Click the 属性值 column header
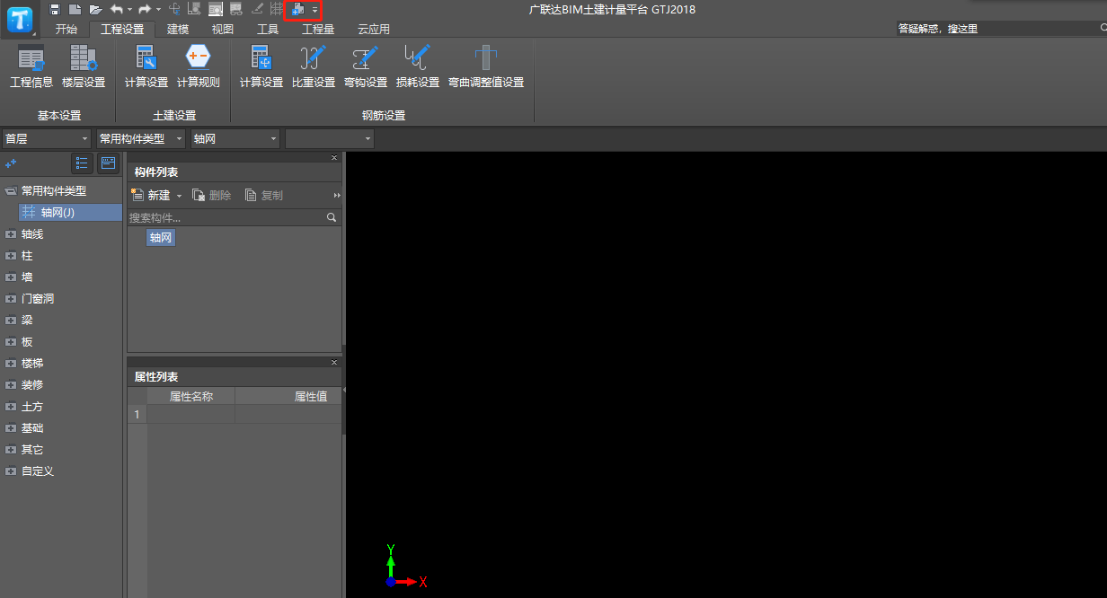 point(288,396)
